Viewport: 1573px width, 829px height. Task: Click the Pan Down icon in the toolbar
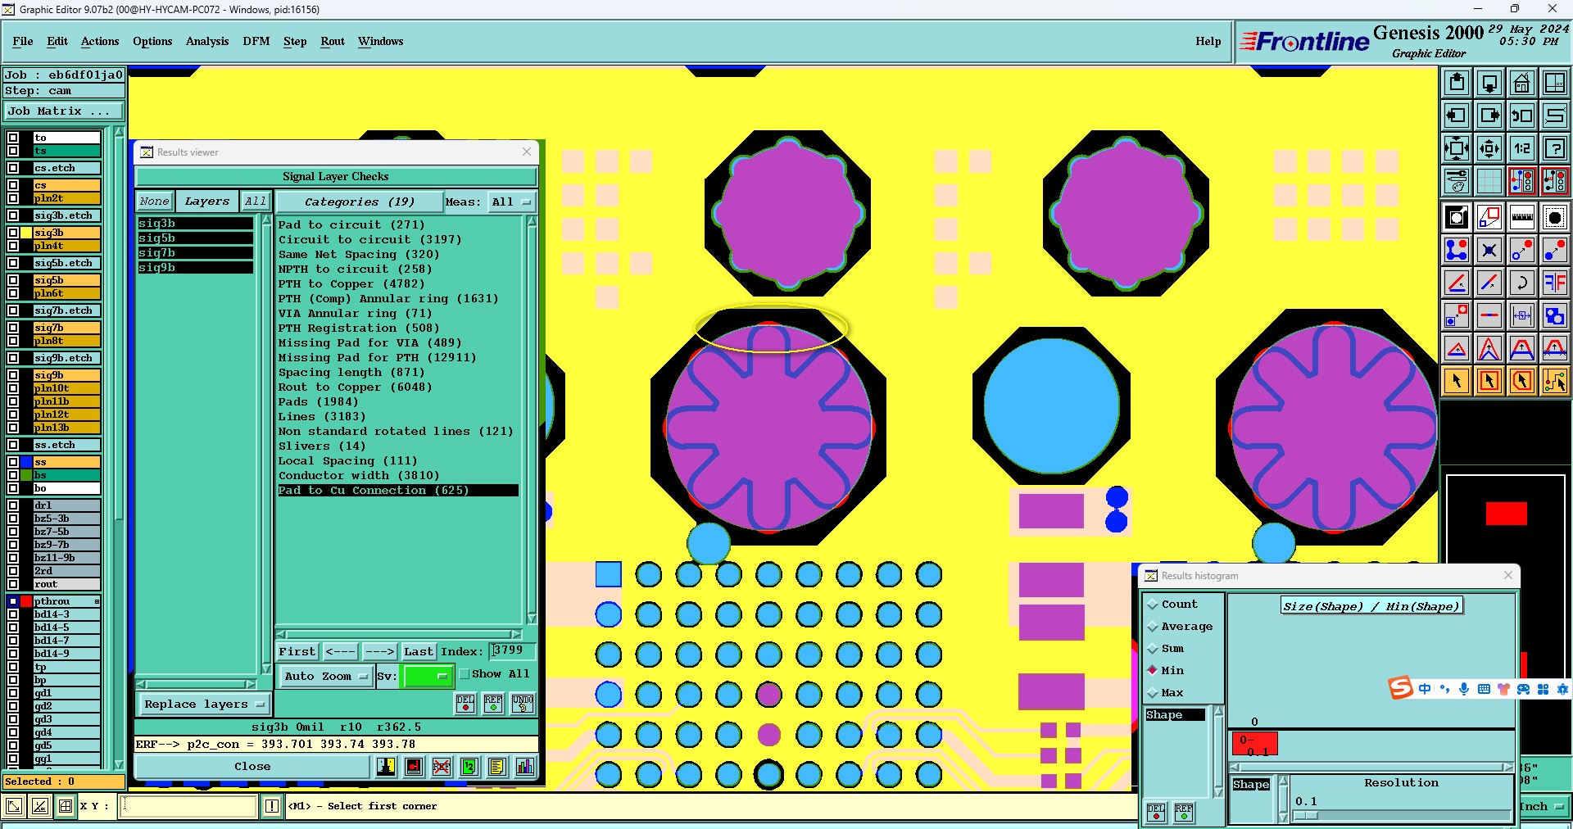pos(1489,83)
